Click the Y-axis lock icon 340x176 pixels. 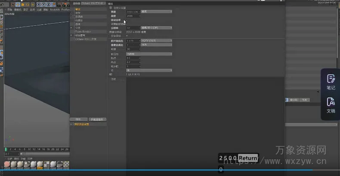point(43,4)
